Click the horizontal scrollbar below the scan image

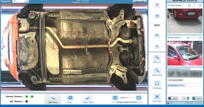point(74,92)
